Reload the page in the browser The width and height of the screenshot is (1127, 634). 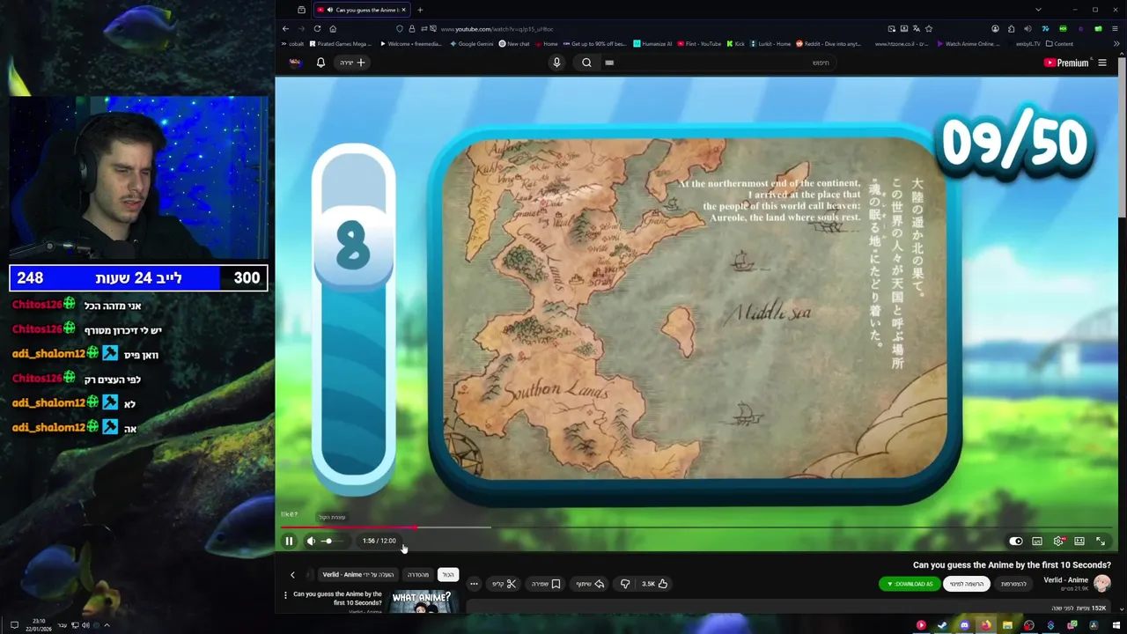tap(317, 28)
